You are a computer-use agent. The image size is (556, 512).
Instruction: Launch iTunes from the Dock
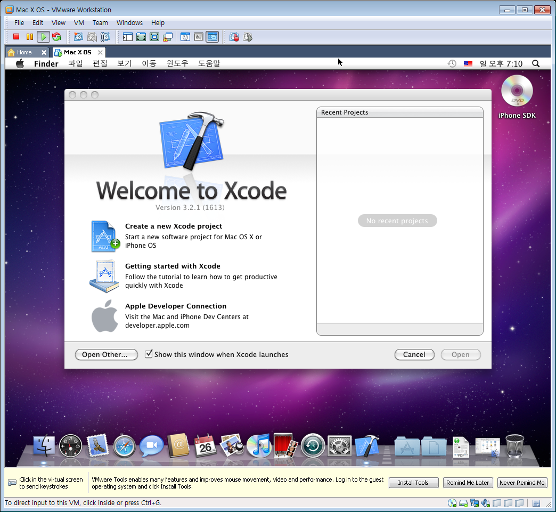click(259, 445)
